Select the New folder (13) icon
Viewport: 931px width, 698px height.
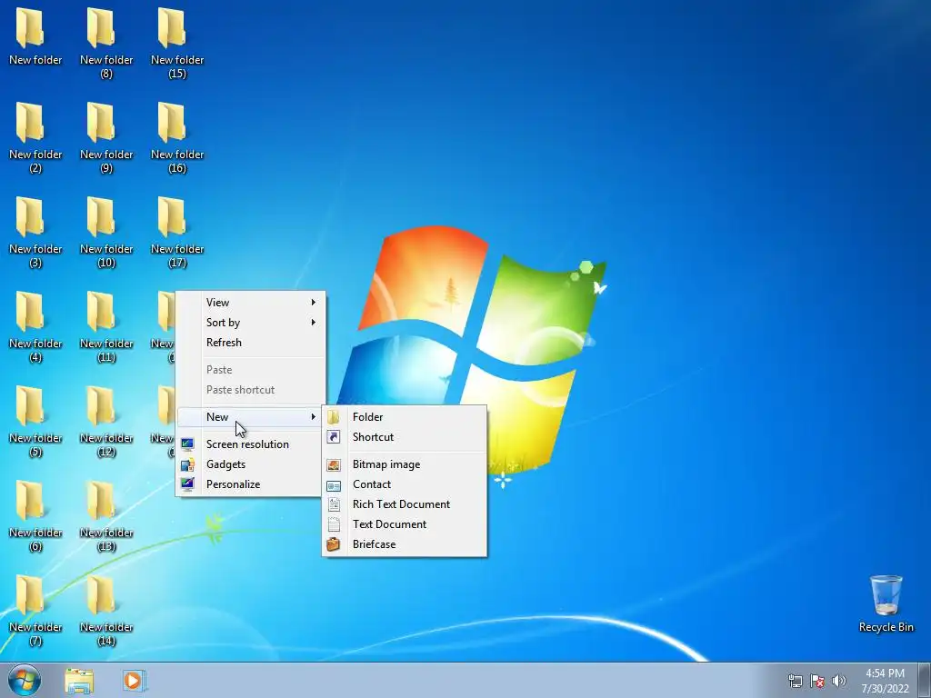click(x=106, y=515)
